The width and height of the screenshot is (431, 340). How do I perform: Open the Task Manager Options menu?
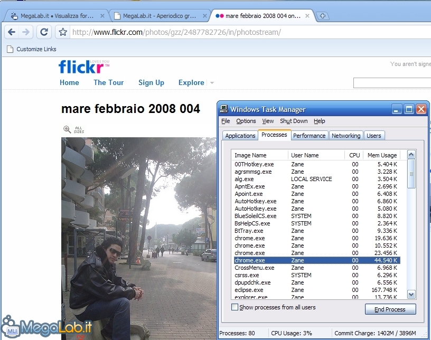pyautogui.click(x=246, y=121)
